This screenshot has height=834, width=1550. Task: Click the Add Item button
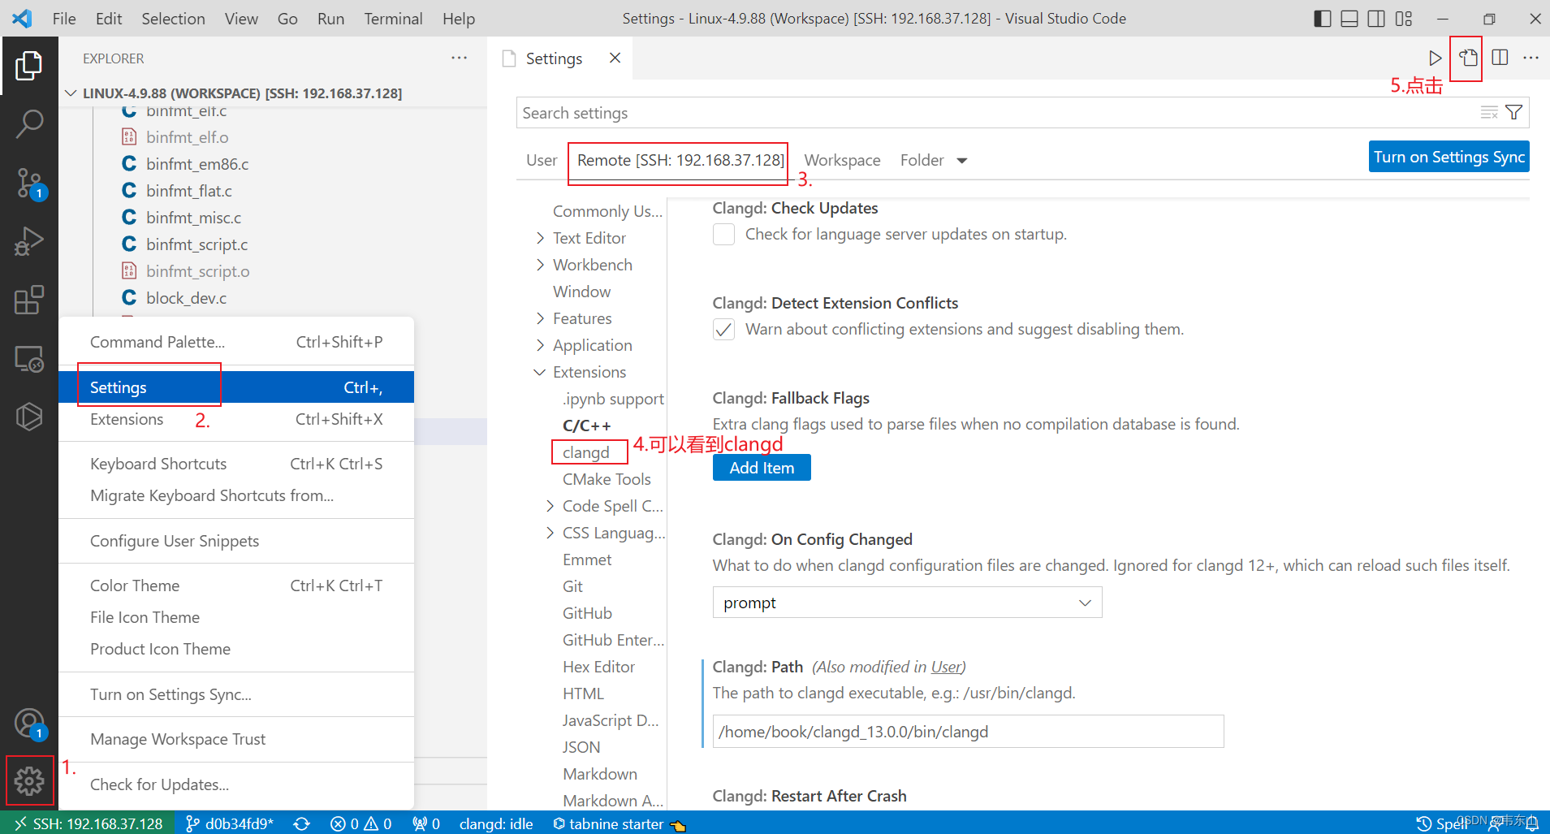[x=762, y=468]
